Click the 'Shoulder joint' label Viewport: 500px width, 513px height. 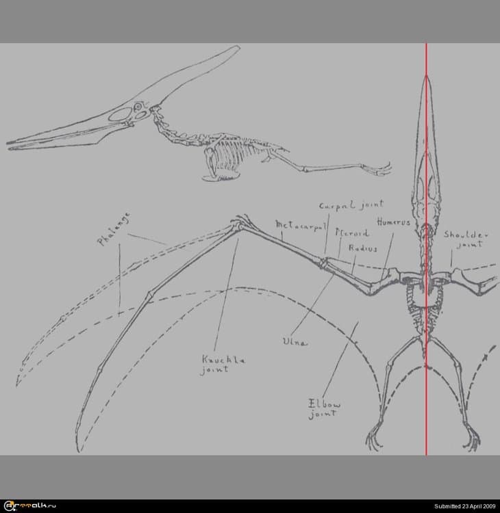pos(466,239)
